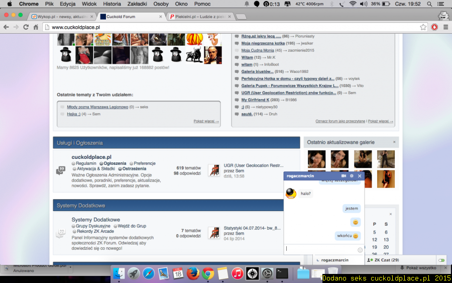Open the Regulamin subforum link
The width and height of the screenshot is (452, 283).
[x=86, y=163]
